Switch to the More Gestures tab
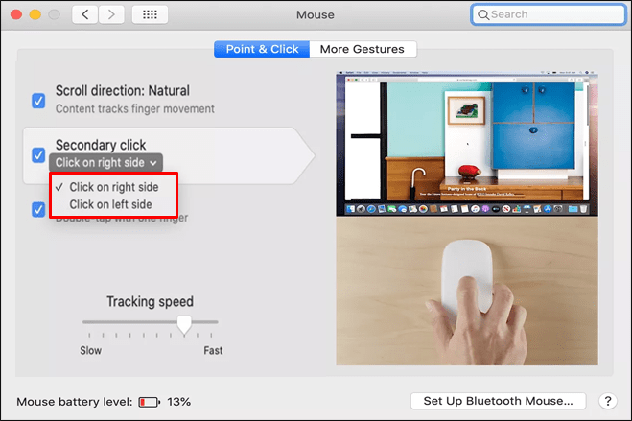The width and height of the screenshot is (632, 421). [362, 49]
